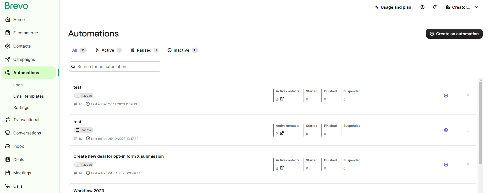Image resolution: width=491 pixels, height=193 pixels.
Task: Click the Usage and plan link
Action: tap(393, 7)
